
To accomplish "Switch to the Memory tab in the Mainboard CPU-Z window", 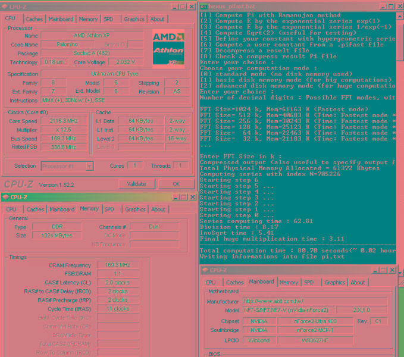I will tap(289, 283).
